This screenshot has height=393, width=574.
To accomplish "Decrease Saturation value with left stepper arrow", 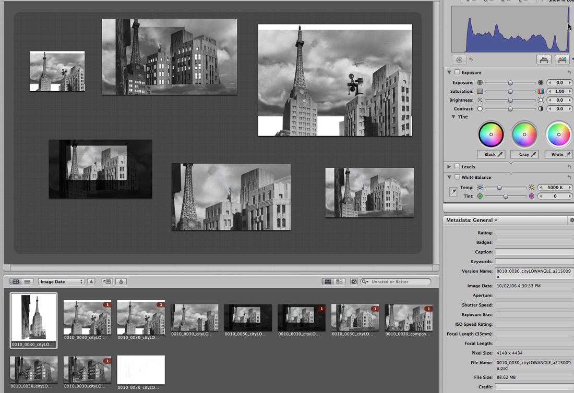I will point(549,91).
